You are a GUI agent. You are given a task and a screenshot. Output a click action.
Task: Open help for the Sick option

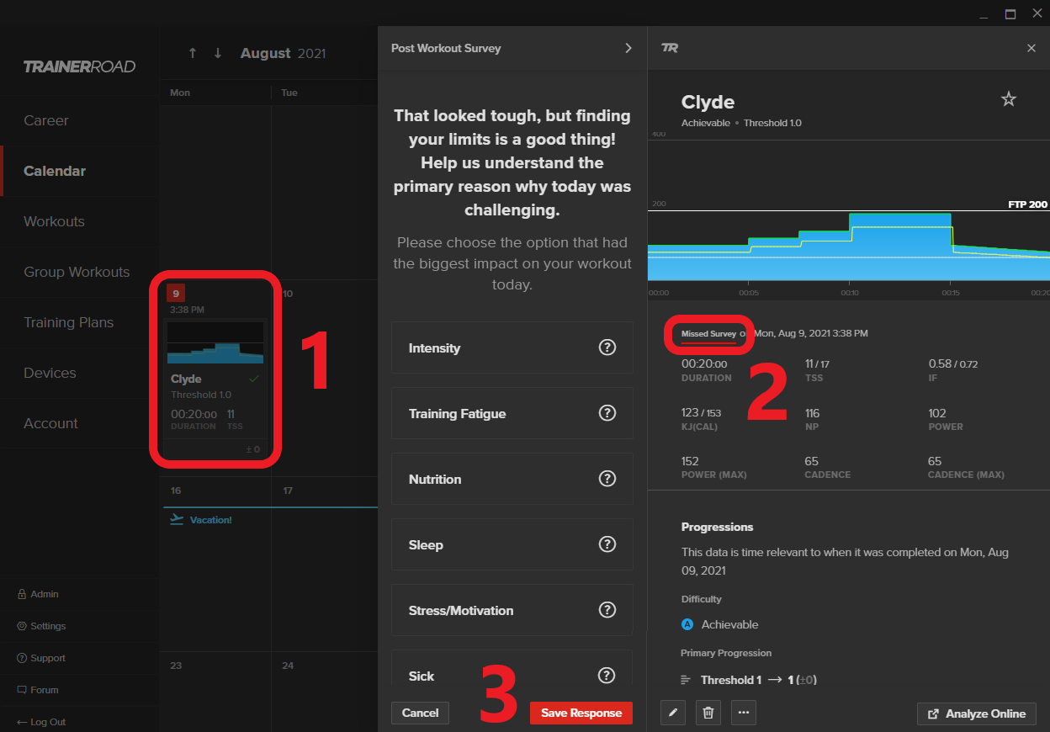607,676
